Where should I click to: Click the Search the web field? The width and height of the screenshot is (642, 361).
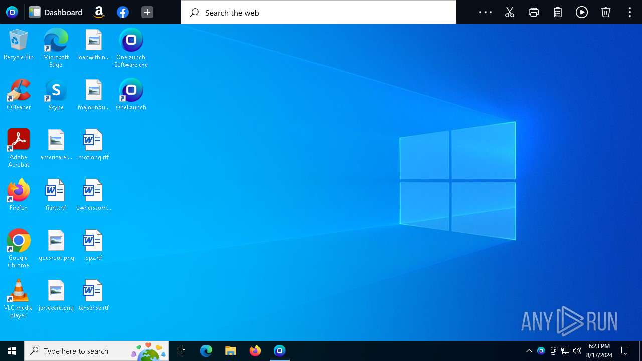(x=318, y=12)
